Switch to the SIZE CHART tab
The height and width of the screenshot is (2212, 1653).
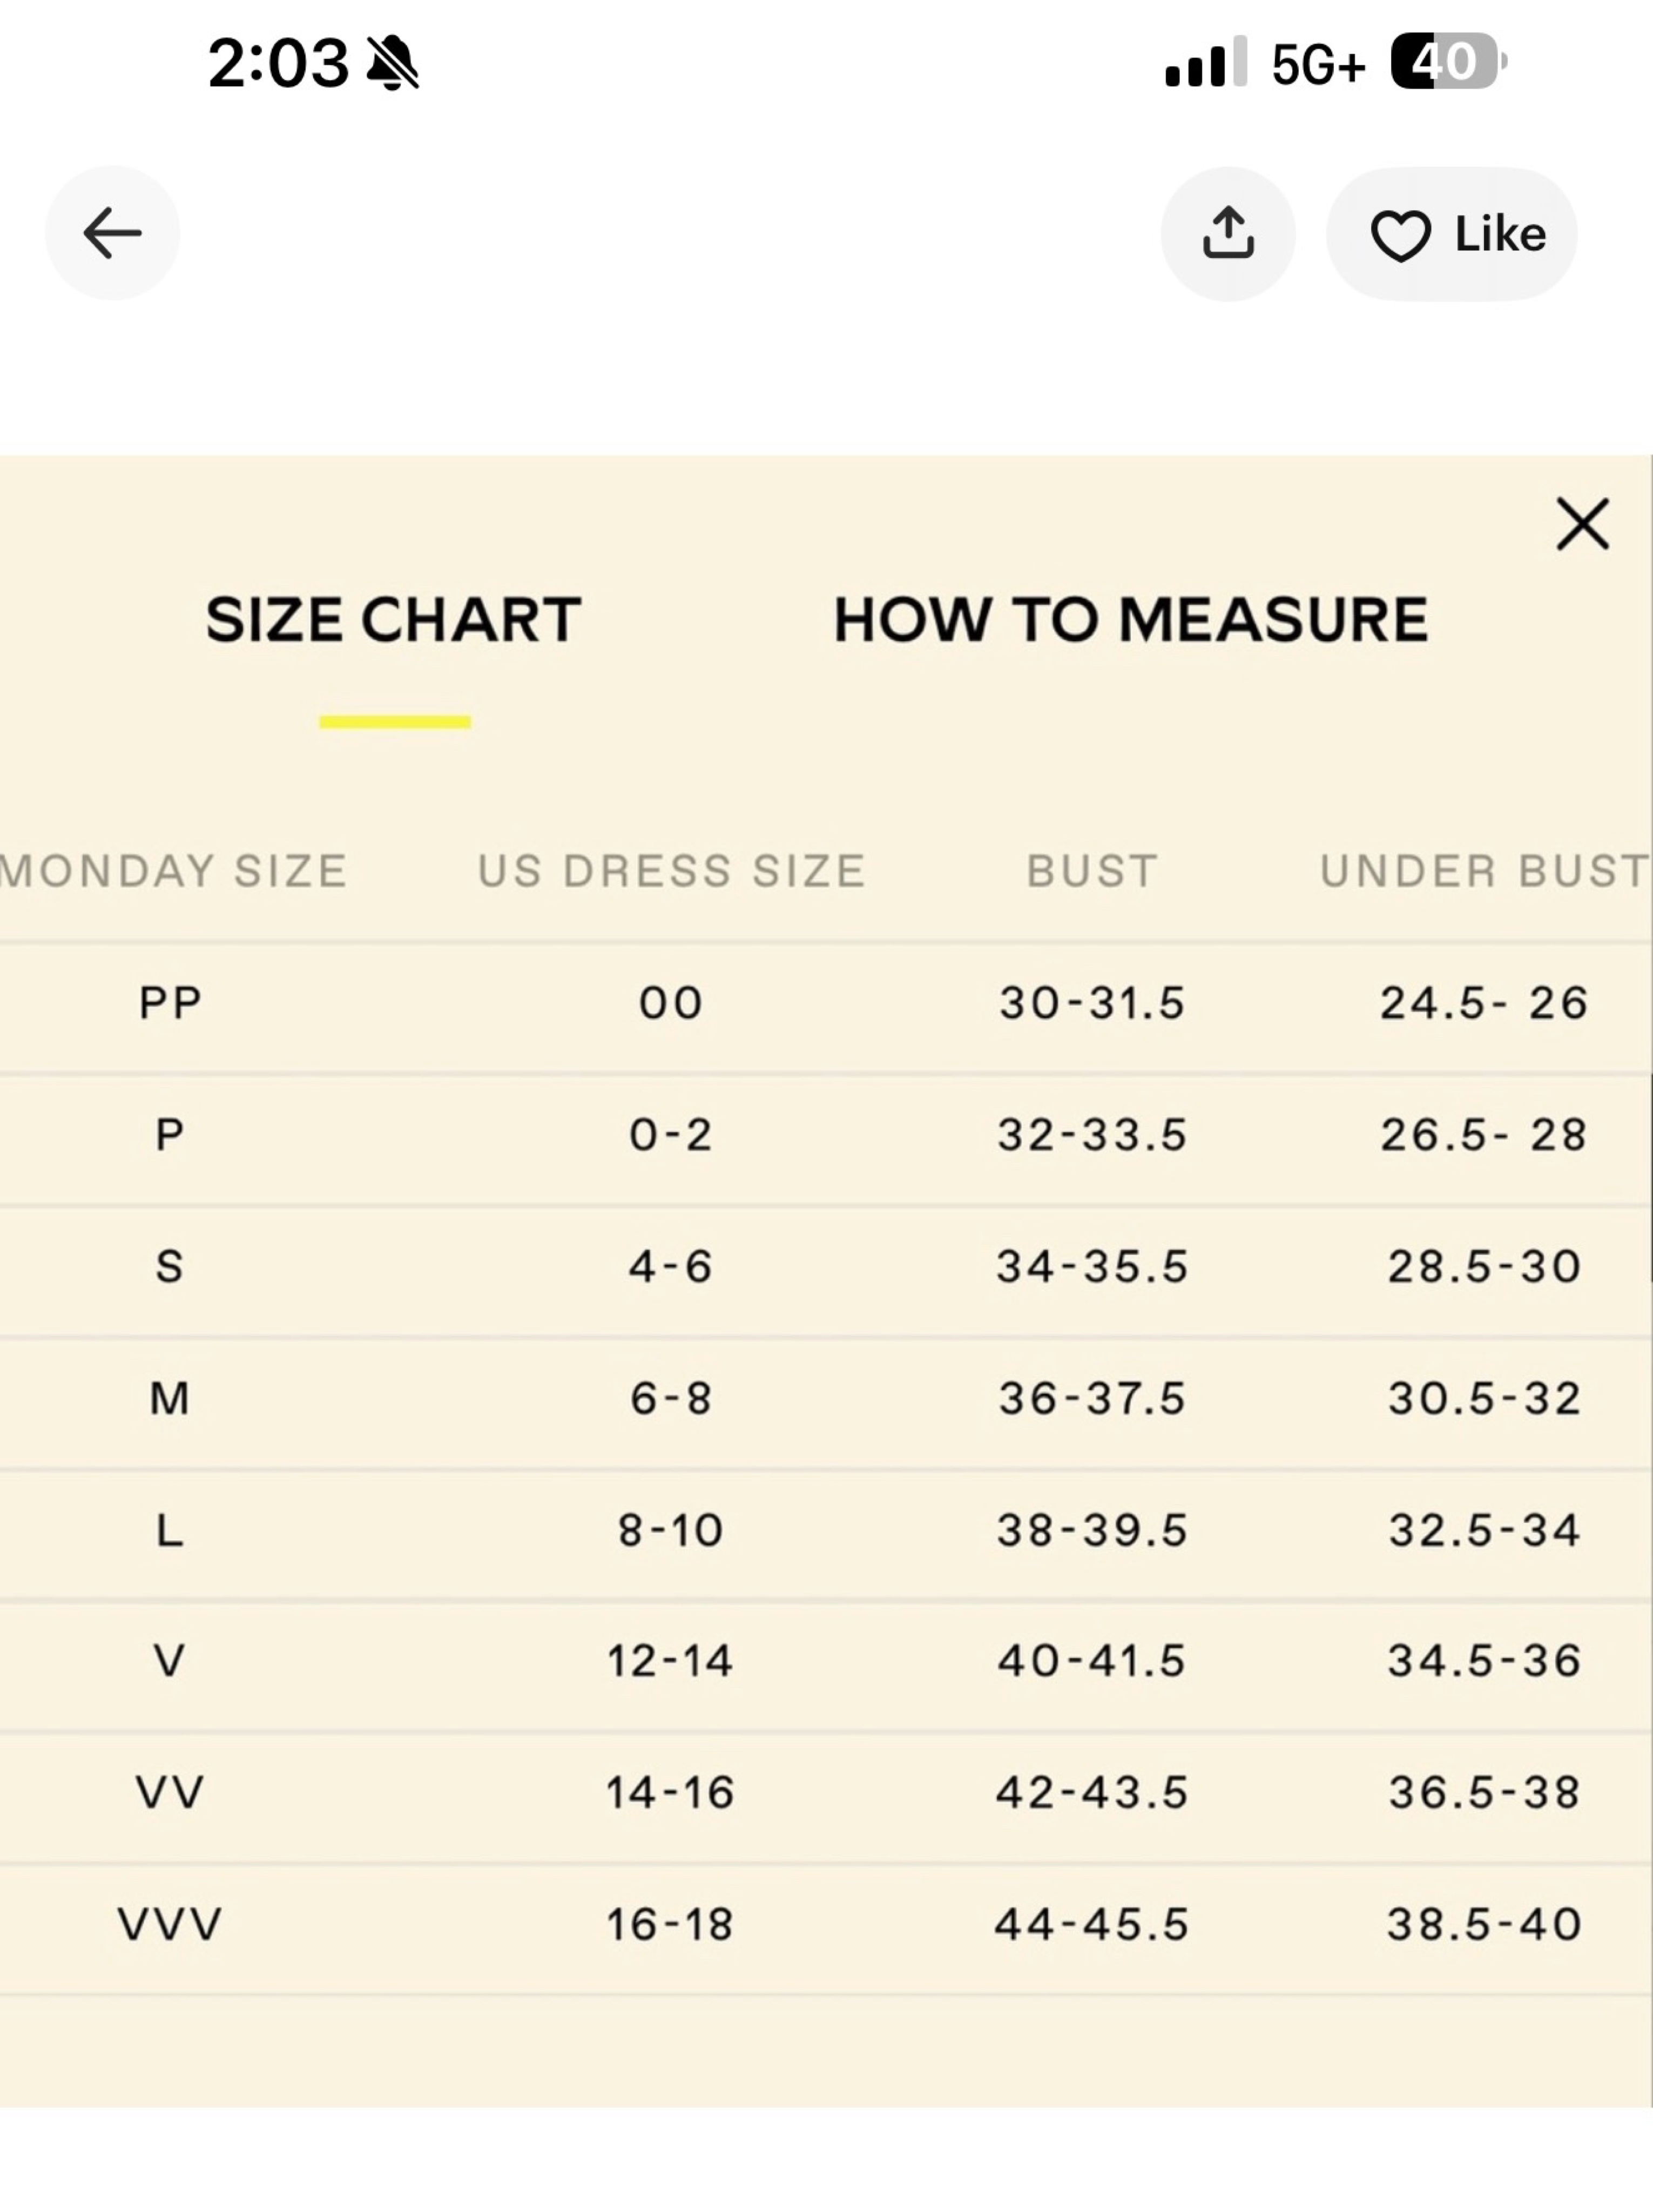[393, 620]
